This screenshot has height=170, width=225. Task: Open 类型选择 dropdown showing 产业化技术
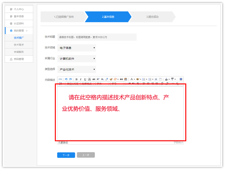click(x=77, y=70)
